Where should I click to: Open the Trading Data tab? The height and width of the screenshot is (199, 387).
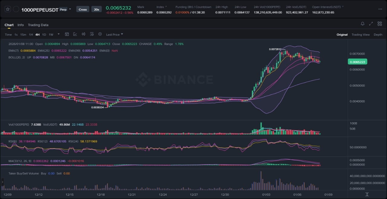[38, 25]
